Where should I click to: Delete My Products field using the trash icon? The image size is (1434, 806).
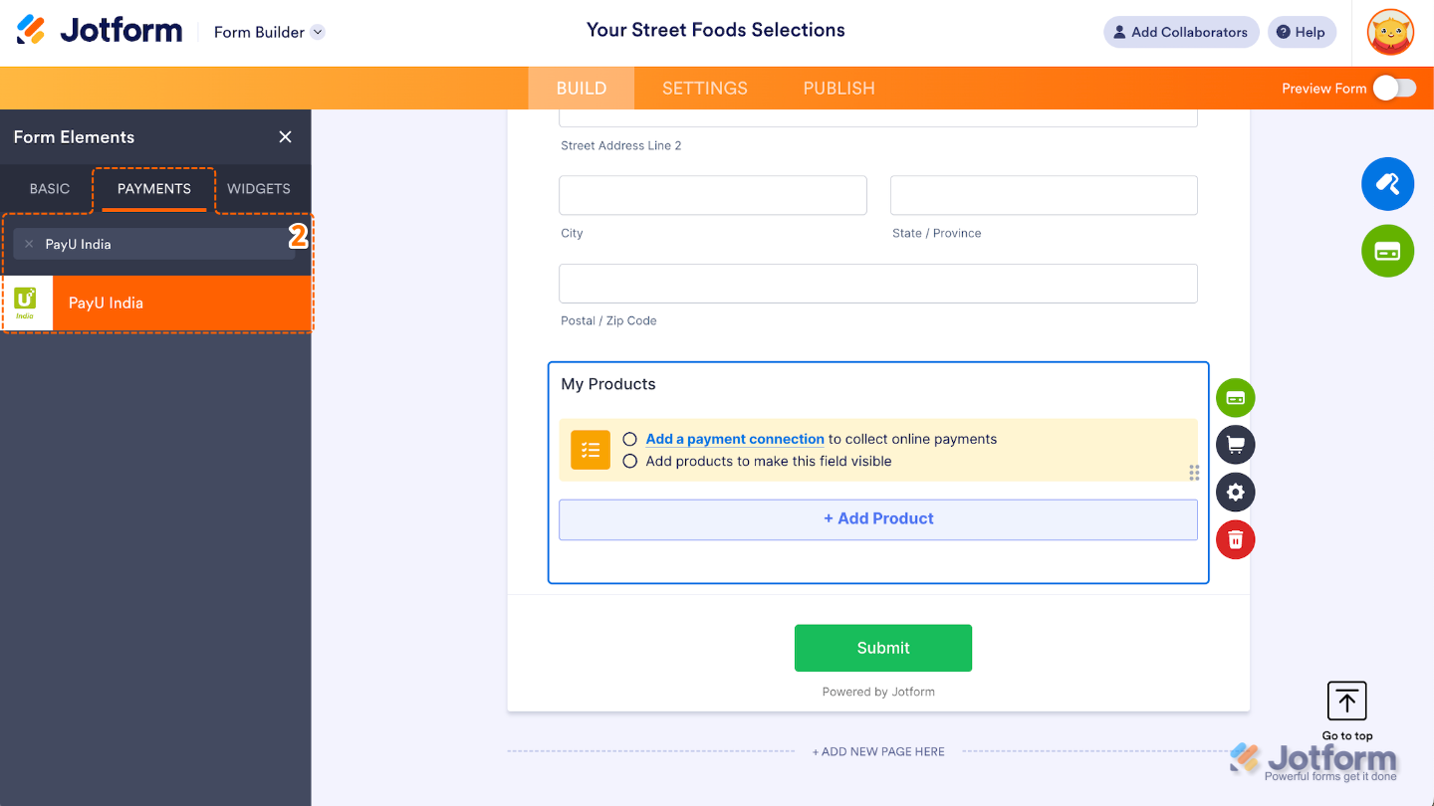point(1235,539)
